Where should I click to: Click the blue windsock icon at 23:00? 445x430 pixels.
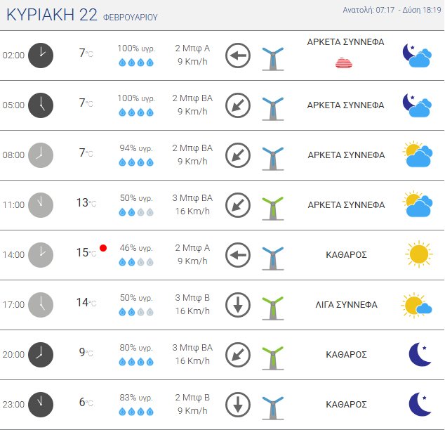272,405
